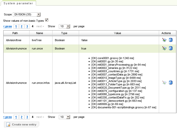Click edit icon for run.once.infos row
This screenshot has height=128, width=177.
coord(164,83)
